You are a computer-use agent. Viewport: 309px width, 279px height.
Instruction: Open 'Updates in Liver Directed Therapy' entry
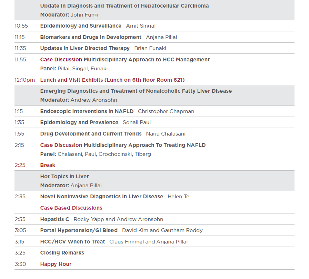coord(85,48)
